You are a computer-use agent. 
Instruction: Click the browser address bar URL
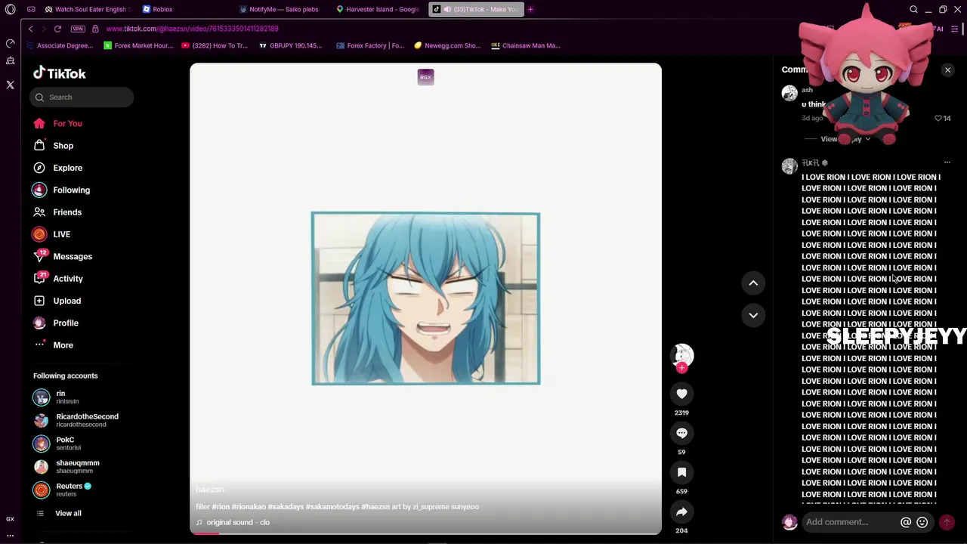coord(192,29)
